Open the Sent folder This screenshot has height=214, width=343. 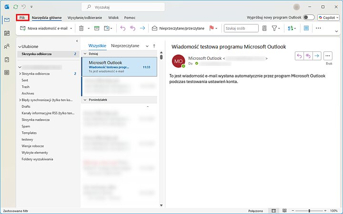[x=25, y=80]
